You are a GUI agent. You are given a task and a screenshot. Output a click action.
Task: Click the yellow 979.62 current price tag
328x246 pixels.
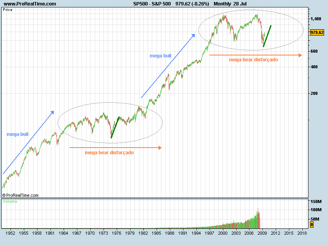[x=317, y=32]
